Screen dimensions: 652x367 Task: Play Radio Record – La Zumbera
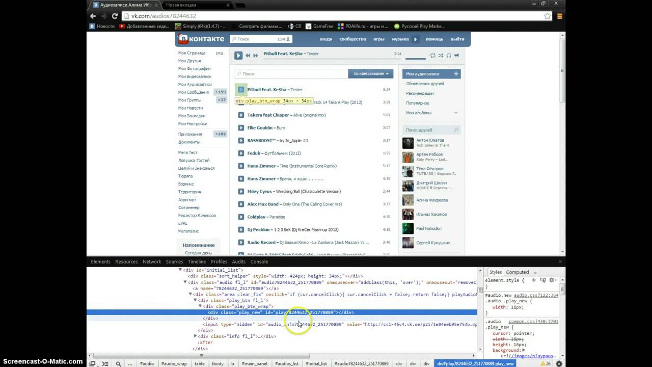(x=241, y=242)
